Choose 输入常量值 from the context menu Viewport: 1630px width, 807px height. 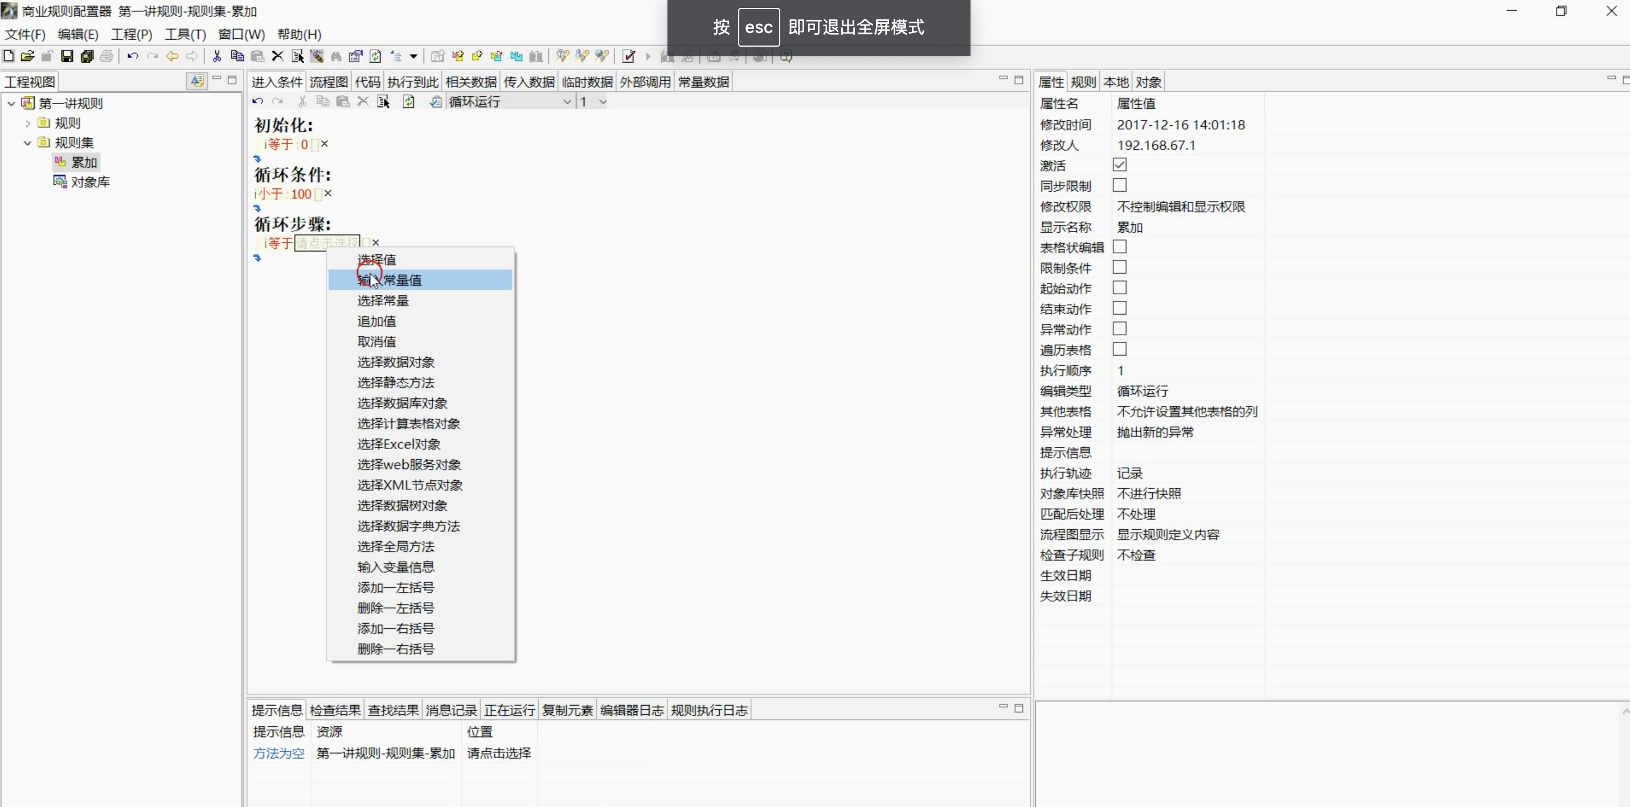coord(420,280)
